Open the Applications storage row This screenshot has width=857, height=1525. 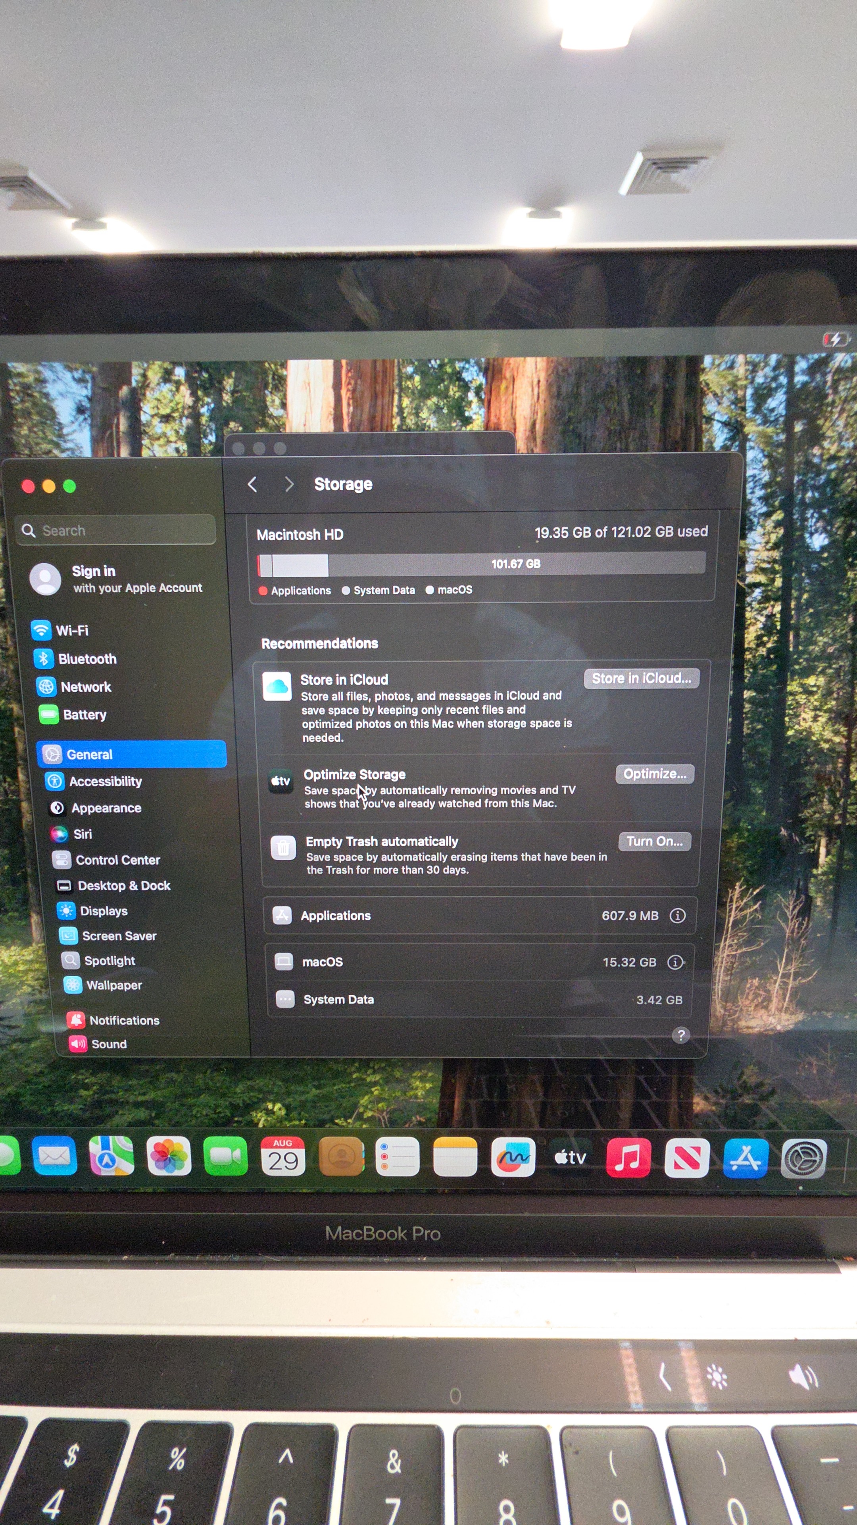[480, 915]
